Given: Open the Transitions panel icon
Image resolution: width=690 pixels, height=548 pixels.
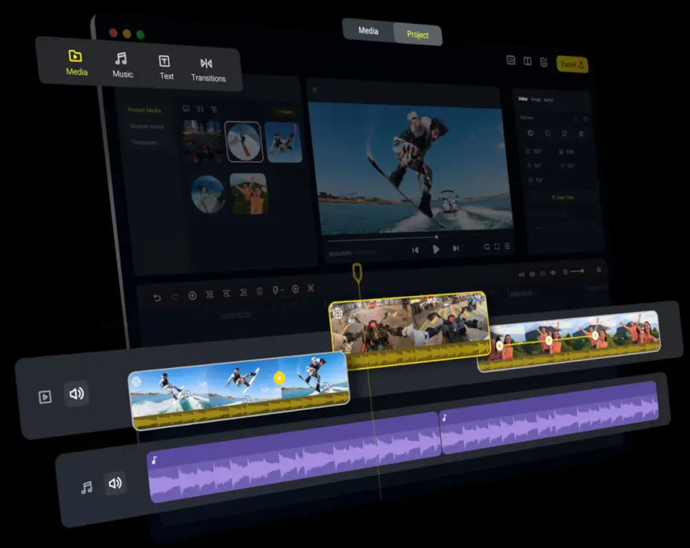Looking at the screenshot, I should point(206,63).
